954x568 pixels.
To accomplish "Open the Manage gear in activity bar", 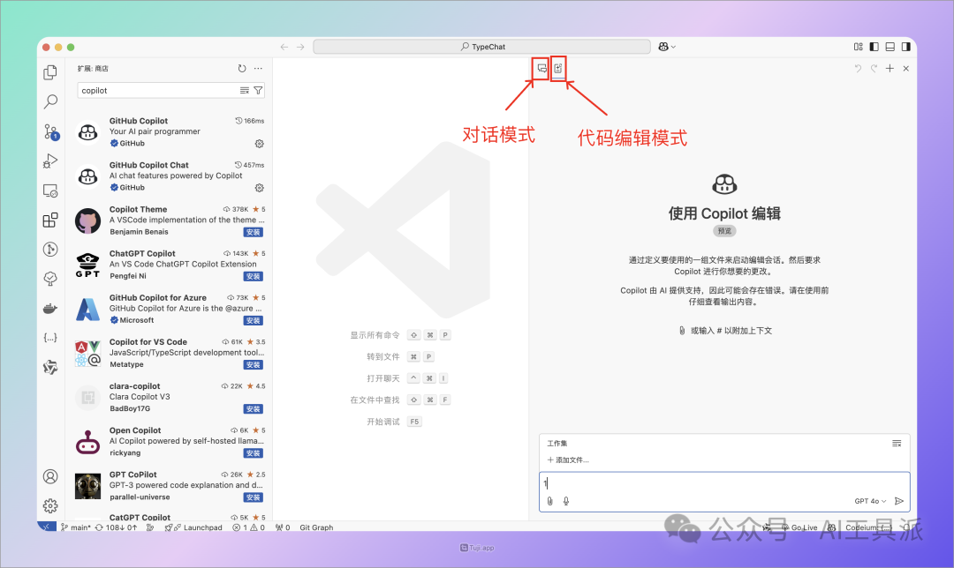I will [50, 505].
